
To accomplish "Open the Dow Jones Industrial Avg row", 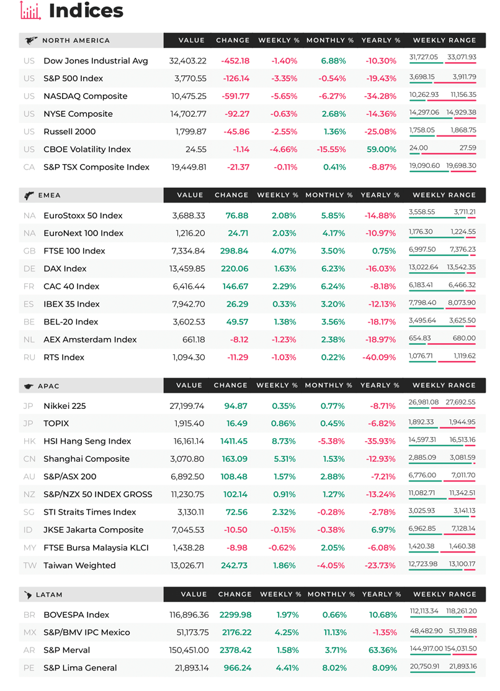I will coord(252,61).
